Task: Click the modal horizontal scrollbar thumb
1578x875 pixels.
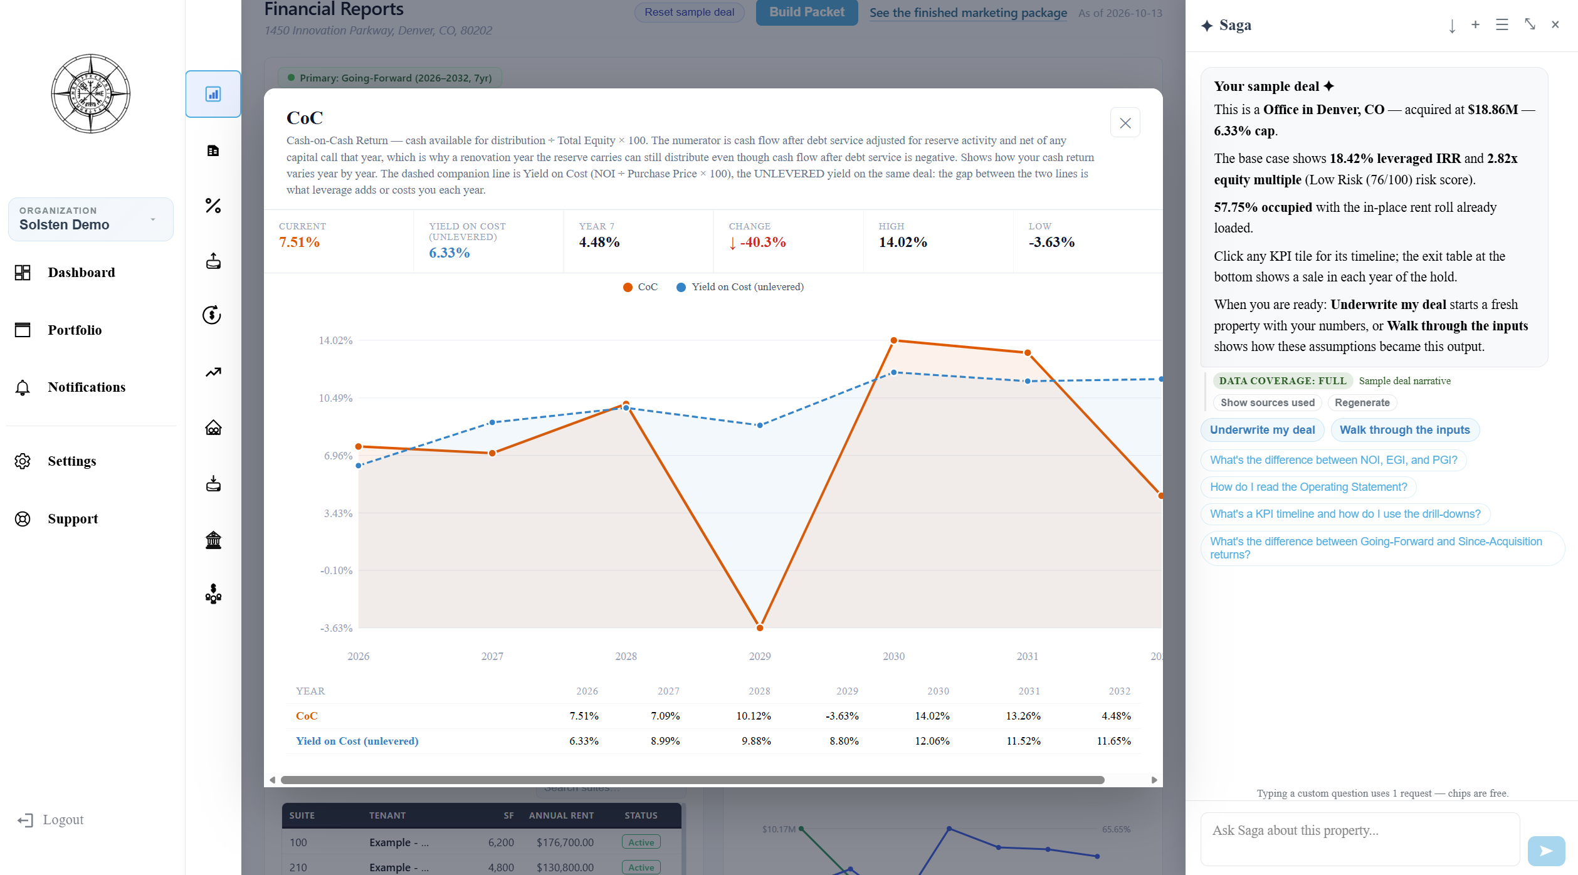Action: (692, 780)
